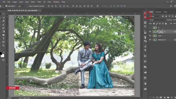Viewport: 176px width, 99px height.
Task: Select the layer mask thumbnail
Action: [161, 32]
